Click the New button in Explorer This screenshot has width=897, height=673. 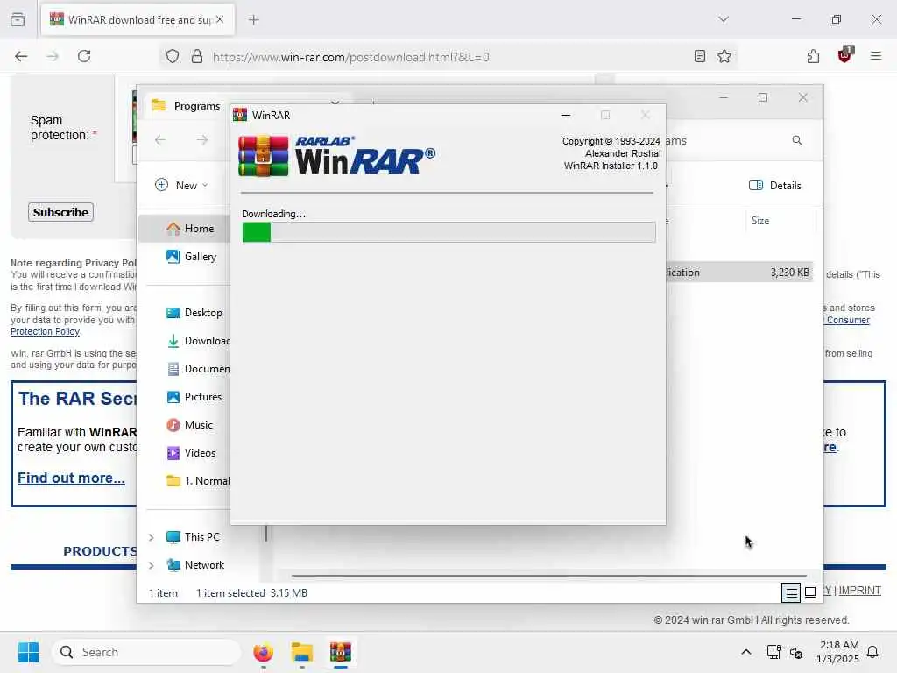point(181,186)
